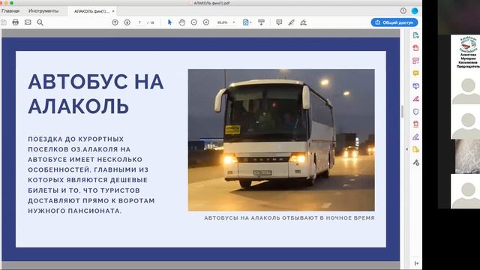Click the paragraph line ПОЕЗДКА ДО КУРОРТНЫХ

pos(76,139)
